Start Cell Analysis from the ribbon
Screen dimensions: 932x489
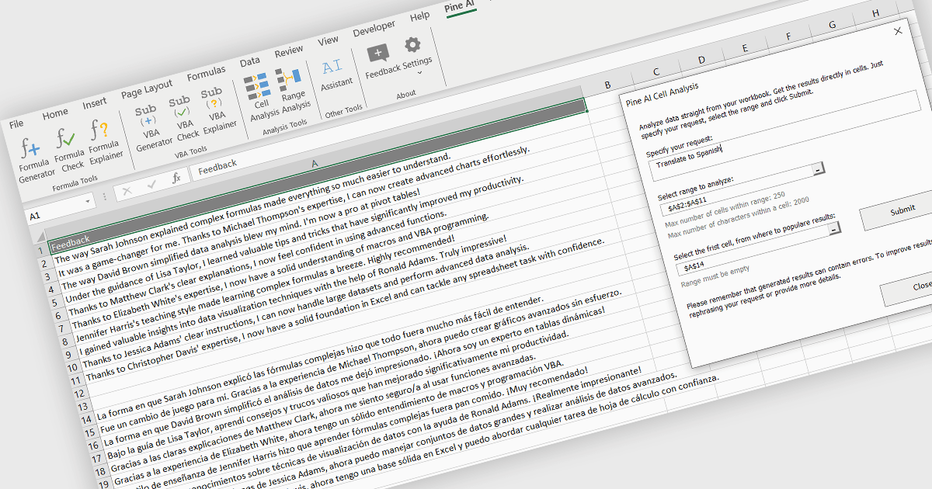tap(261, 99)
